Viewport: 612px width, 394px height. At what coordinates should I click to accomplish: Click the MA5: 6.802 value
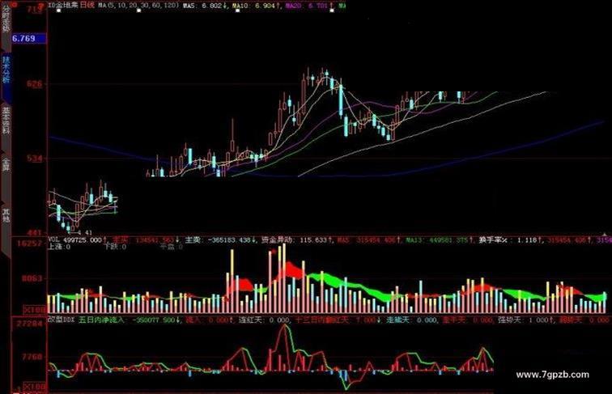pos(206,6)
